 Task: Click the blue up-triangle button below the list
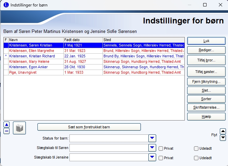click(6, 125)
